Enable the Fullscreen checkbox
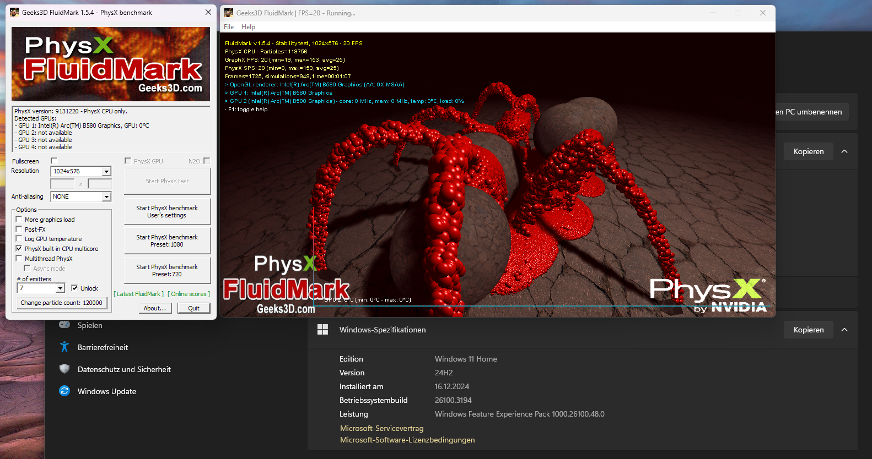 click(x=54, y=161)
